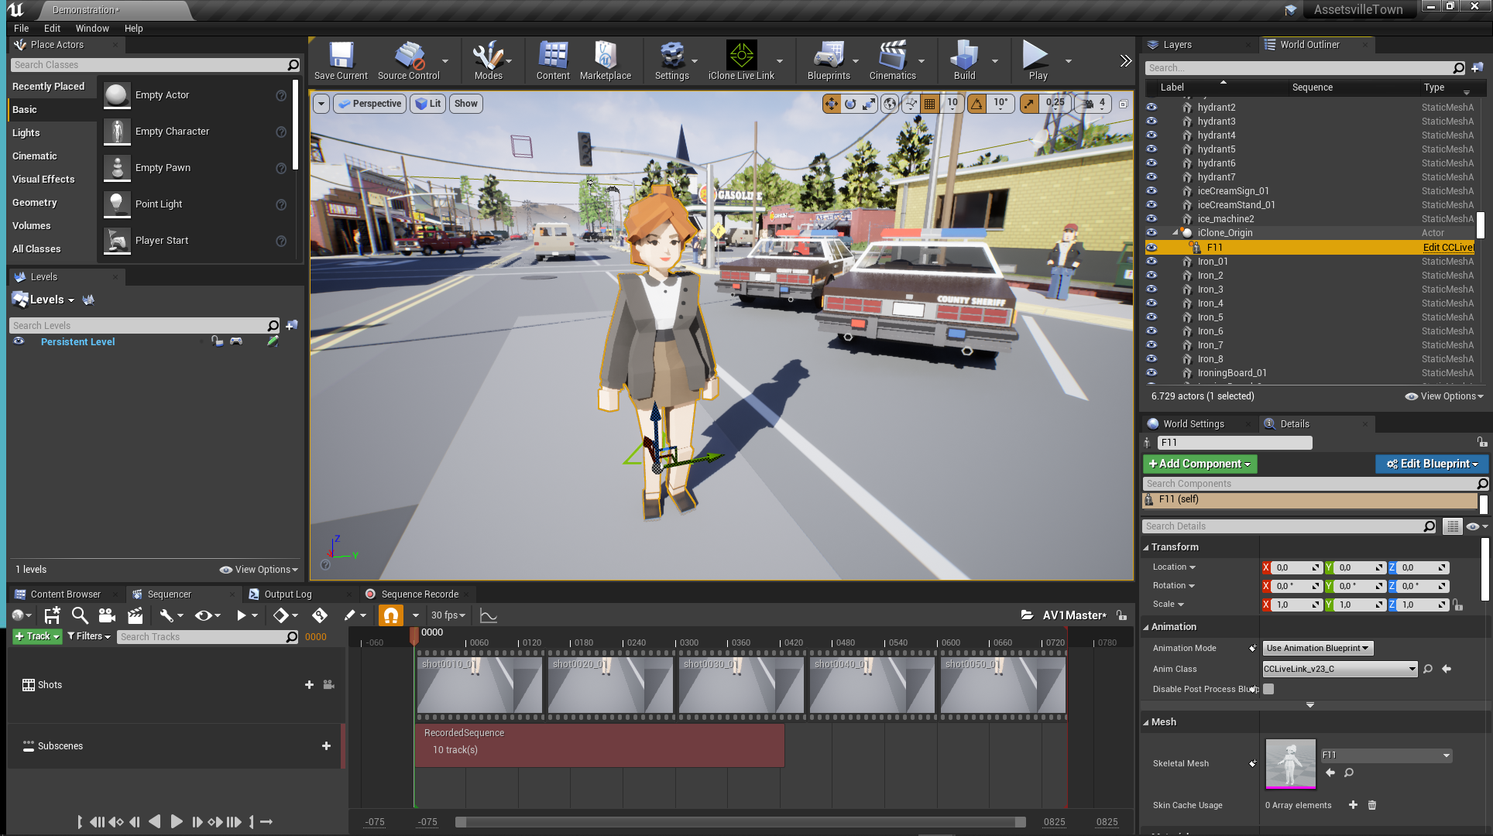The image size is (1493, 836).
Task: Click the F11 skeletal mesh thumbnail
Action: tap(1290, 764)
